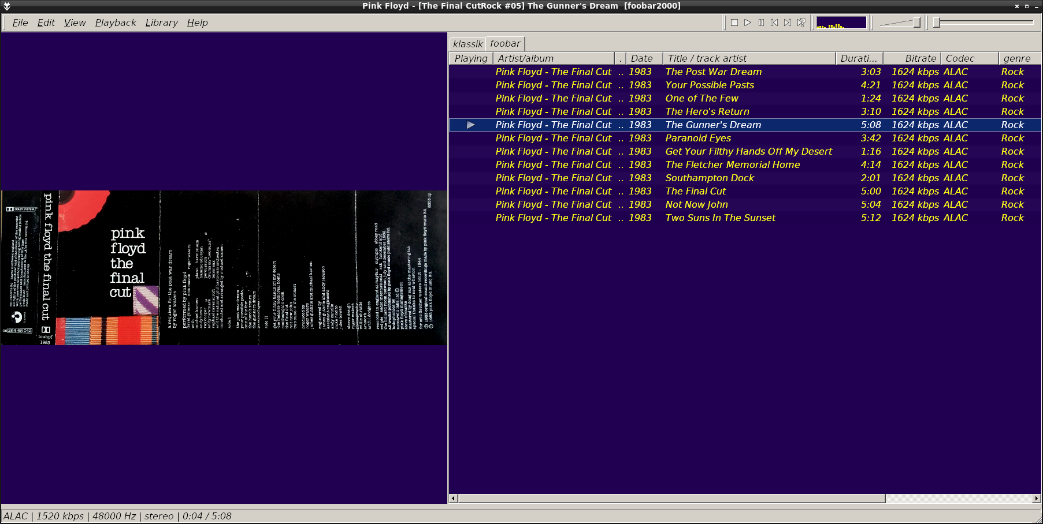Sort by genre column header
This screenshot has width=1043, height=524.
click(x=1020, y=58)
